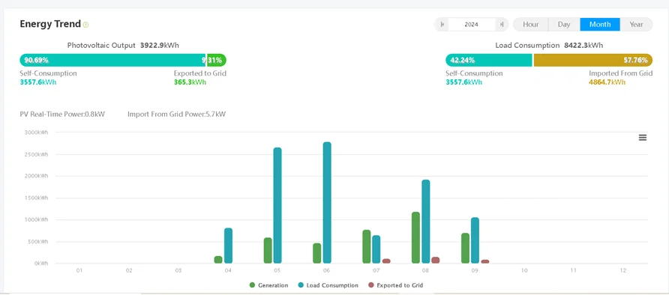The image size is (669, 295).
Task: Click the green exported-to-grid bar segment
Action: point(217,61)
